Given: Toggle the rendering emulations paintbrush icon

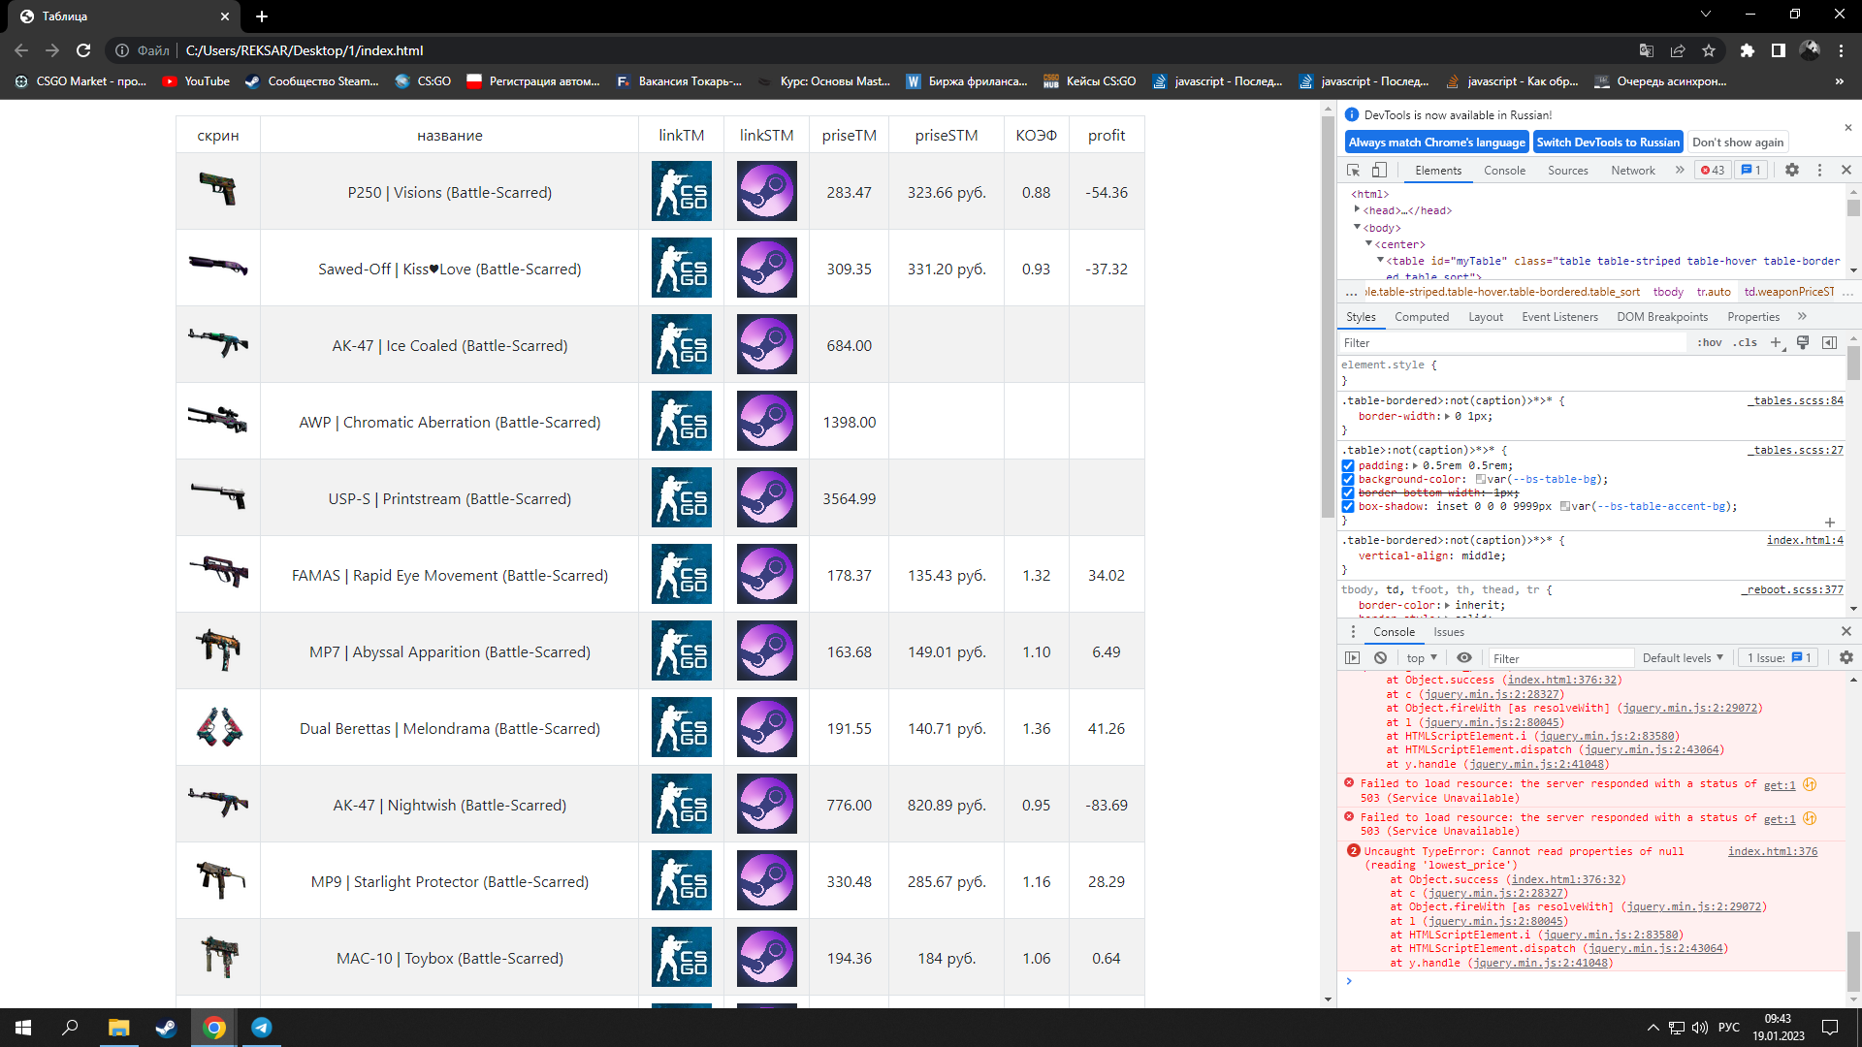Looking at the screenshot, I should [1803, 342].
